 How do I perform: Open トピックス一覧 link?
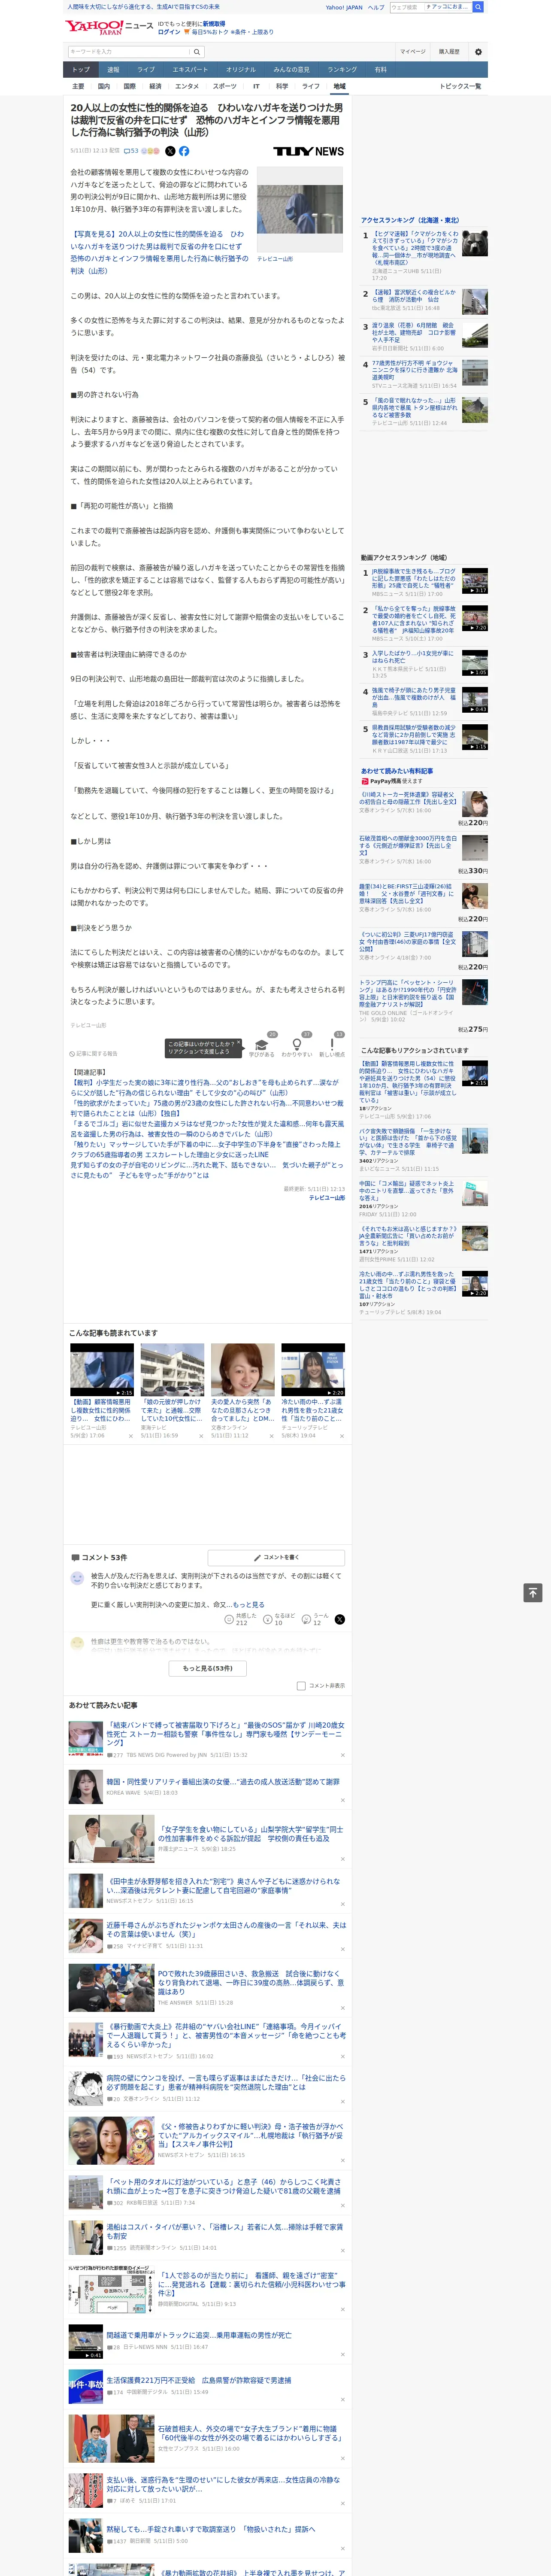point(460,86)
